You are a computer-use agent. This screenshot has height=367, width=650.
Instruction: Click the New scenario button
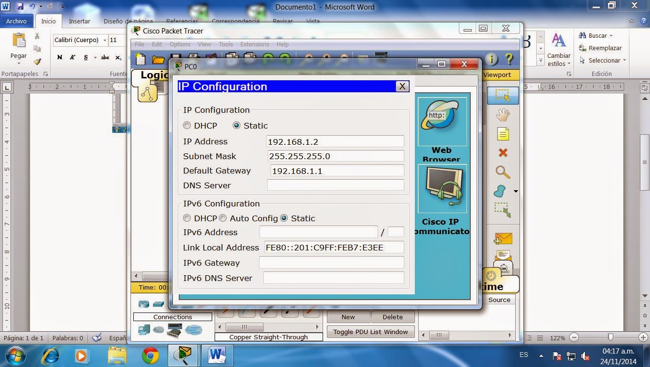click(348, 316)
